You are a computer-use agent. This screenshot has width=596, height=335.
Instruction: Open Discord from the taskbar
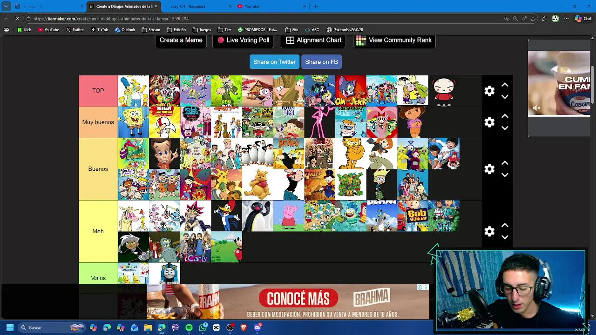(x=257, y=328)
